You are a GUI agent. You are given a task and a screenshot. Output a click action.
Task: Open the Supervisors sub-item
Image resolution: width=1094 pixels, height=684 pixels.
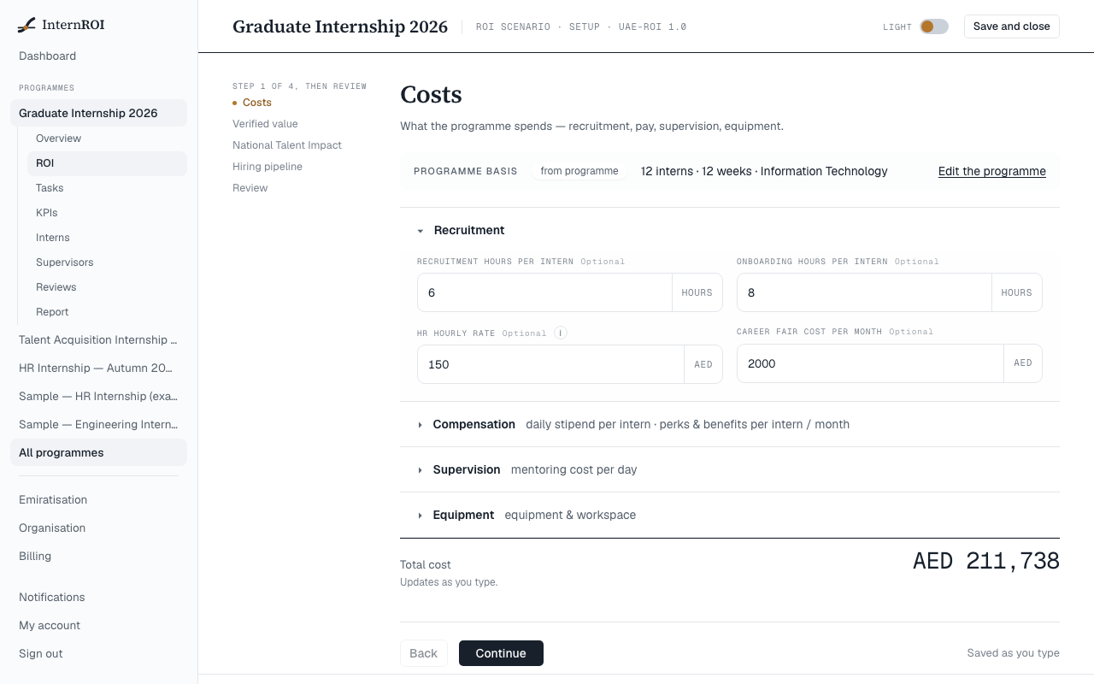[107, 262]
